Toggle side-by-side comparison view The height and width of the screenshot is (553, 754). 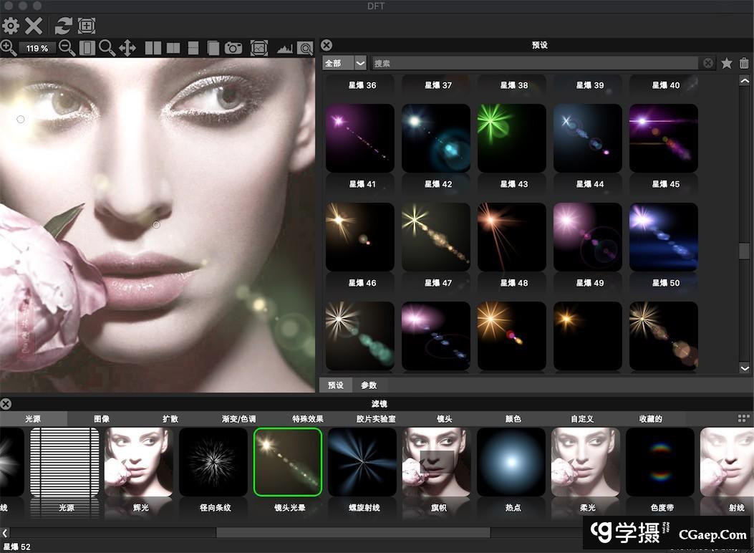coord(153,48)
